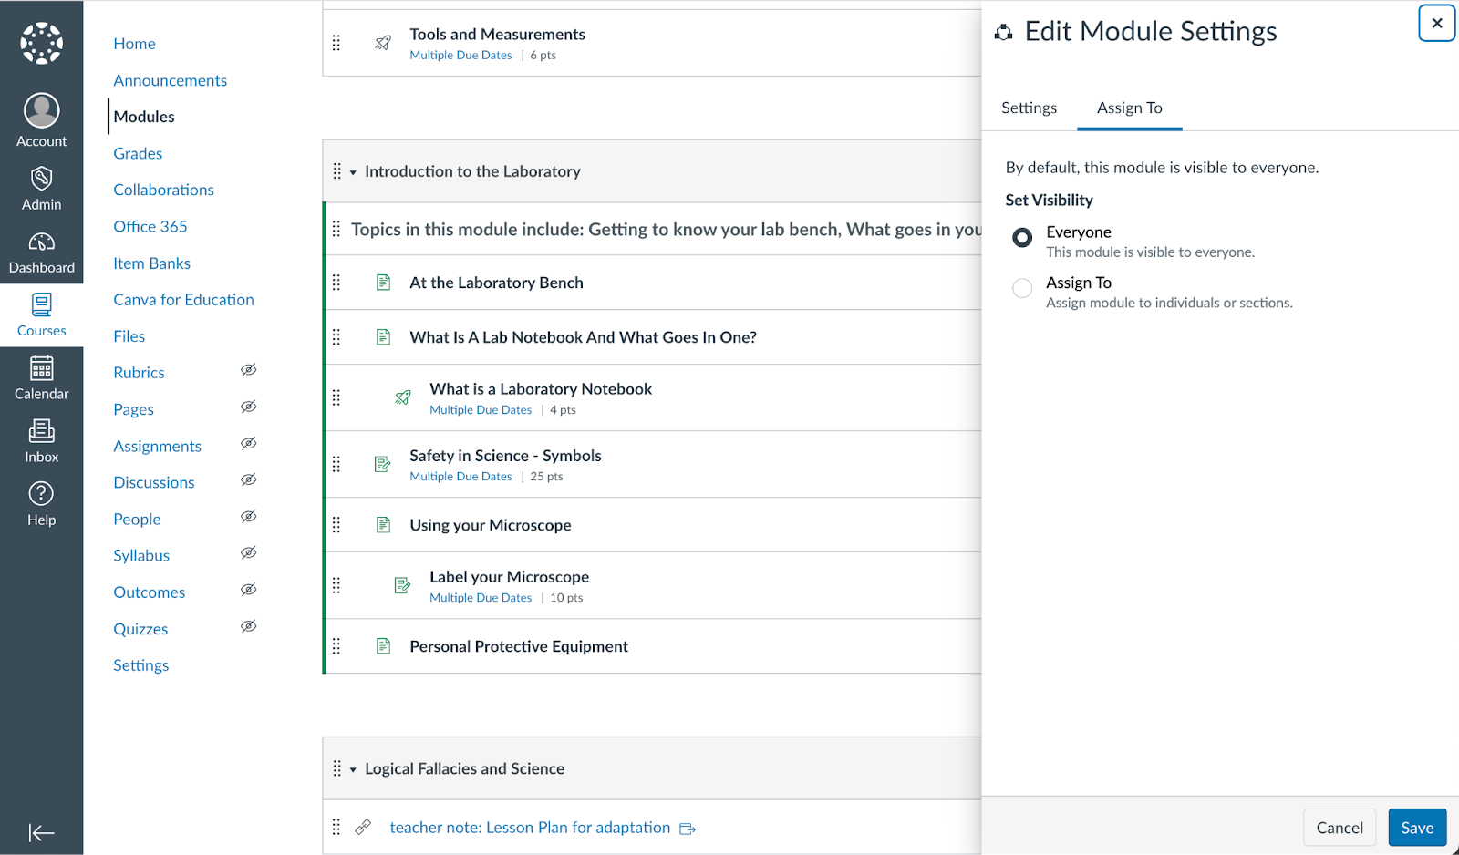Open the Inbox icon
The image size is (1459, 855).
(x=42, y=431)
